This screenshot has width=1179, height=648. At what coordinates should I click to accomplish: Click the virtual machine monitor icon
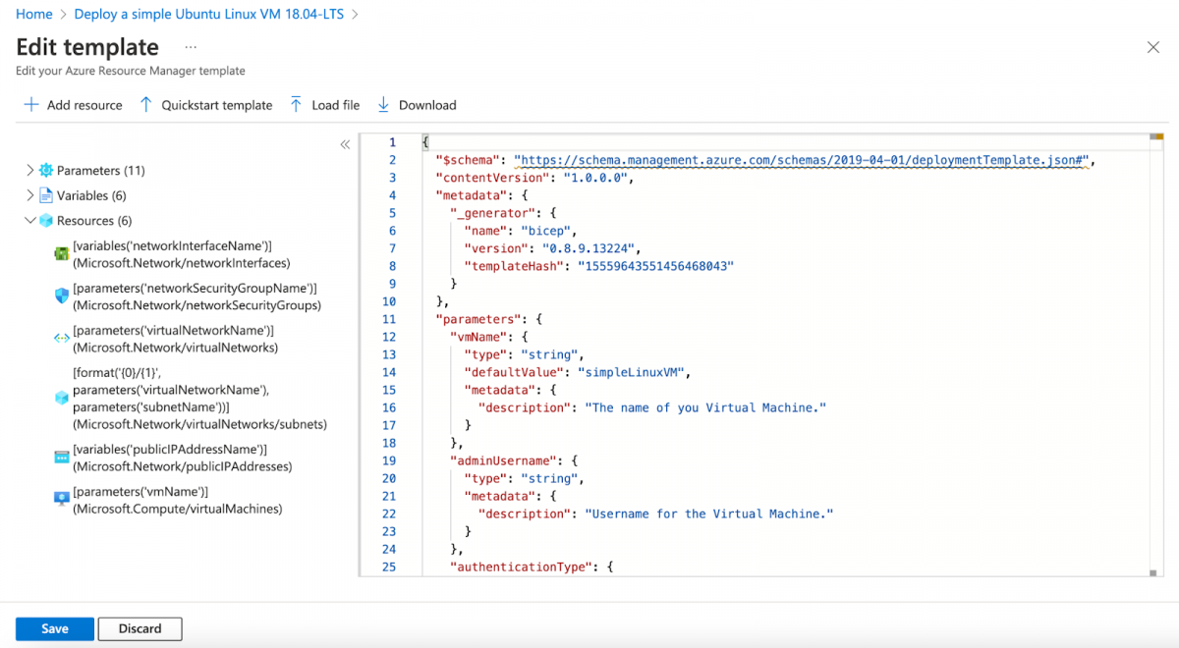pyautogui.click(x=61, y=500)
